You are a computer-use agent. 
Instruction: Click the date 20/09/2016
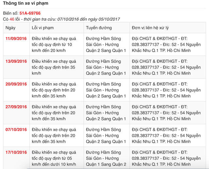pos(16,84)
